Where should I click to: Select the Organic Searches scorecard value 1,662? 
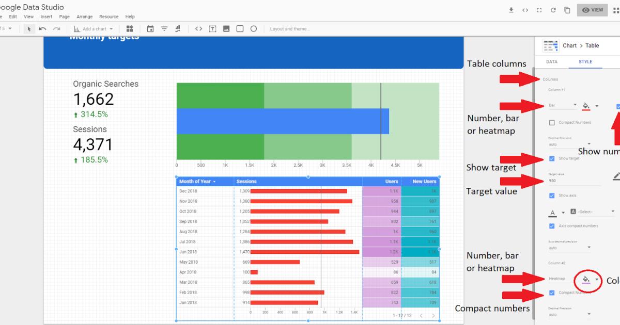coord(94,99)
